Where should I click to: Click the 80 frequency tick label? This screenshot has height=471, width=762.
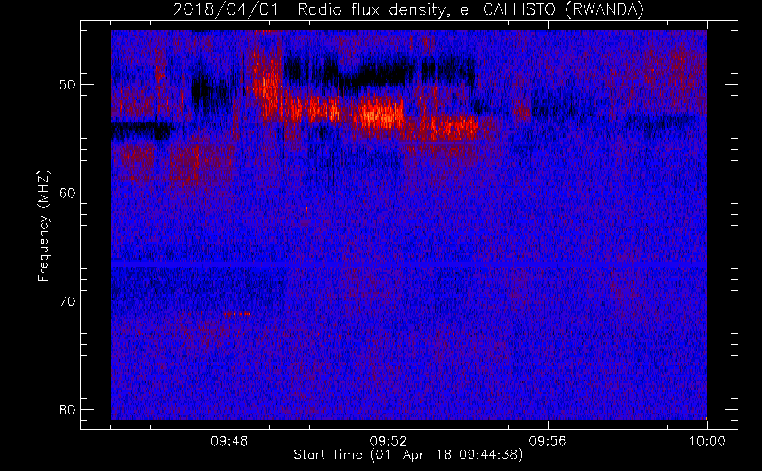click(x=67, y=410)
